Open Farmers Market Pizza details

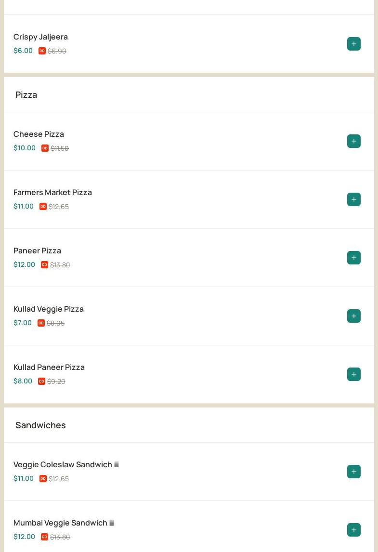coord(52,192)
